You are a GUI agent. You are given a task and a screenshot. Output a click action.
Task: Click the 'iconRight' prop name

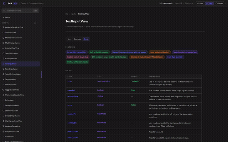[x=72, y=123]
